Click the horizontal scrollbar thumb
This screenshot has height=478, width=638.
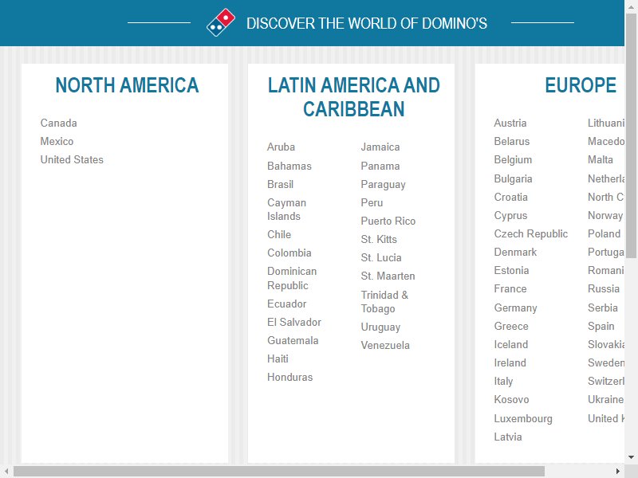click(278, 471)
